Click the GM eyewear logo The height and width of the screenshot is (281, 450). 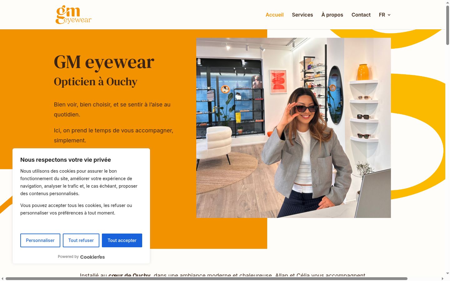point(73,15)
